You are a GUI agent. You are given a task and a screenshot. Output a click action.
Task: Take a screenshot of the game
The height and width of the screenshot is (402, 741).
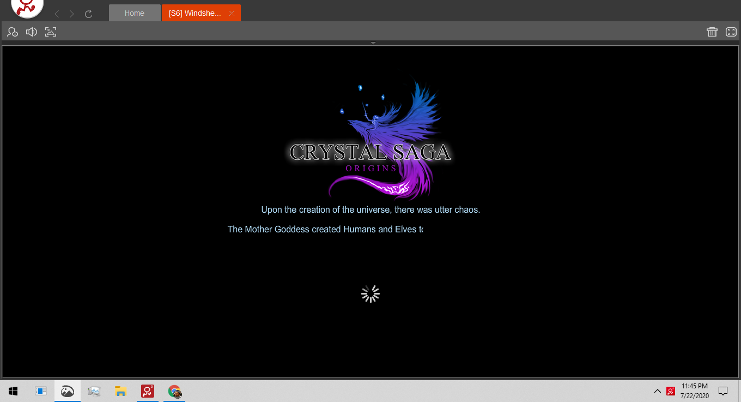[51, 32]
